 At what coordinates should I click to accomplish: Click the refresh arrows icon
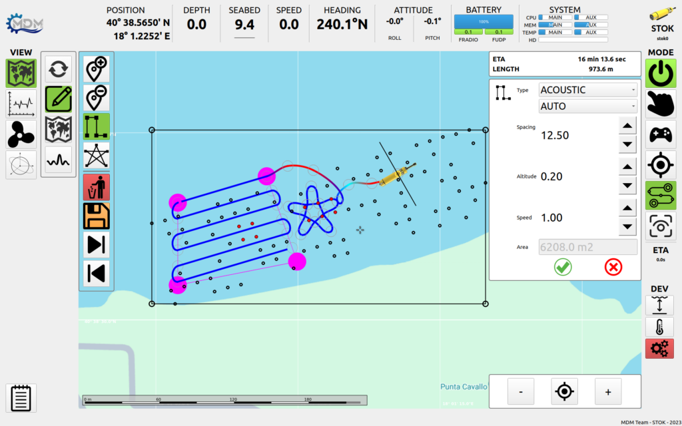[x=59, y=69]
